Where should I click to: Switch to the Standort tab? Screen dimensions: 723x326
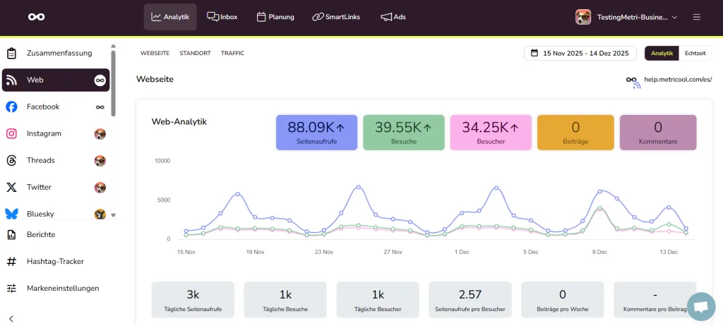(195, 54)
